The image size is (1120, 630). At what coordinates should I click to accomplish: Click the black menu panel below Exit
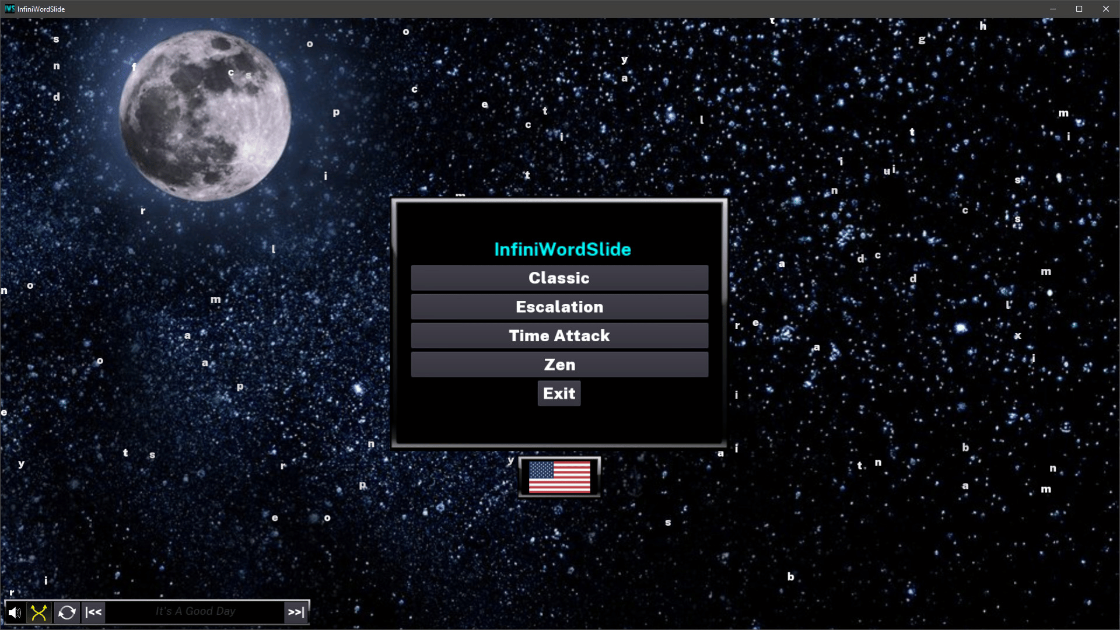pos(559,426)
